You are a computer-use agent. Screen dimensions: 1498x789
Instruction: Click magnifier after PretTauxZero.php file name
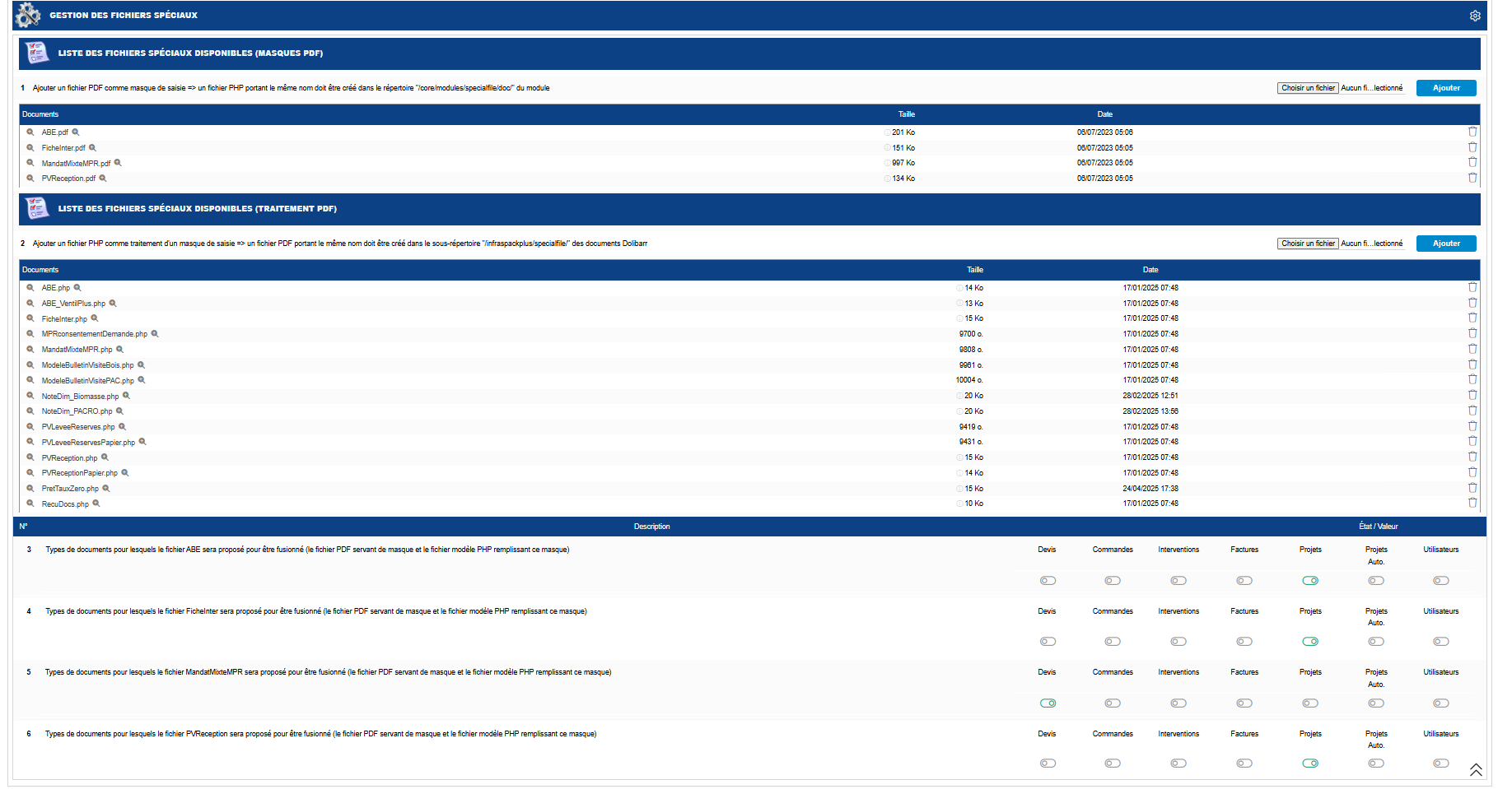tap(105, 489)
